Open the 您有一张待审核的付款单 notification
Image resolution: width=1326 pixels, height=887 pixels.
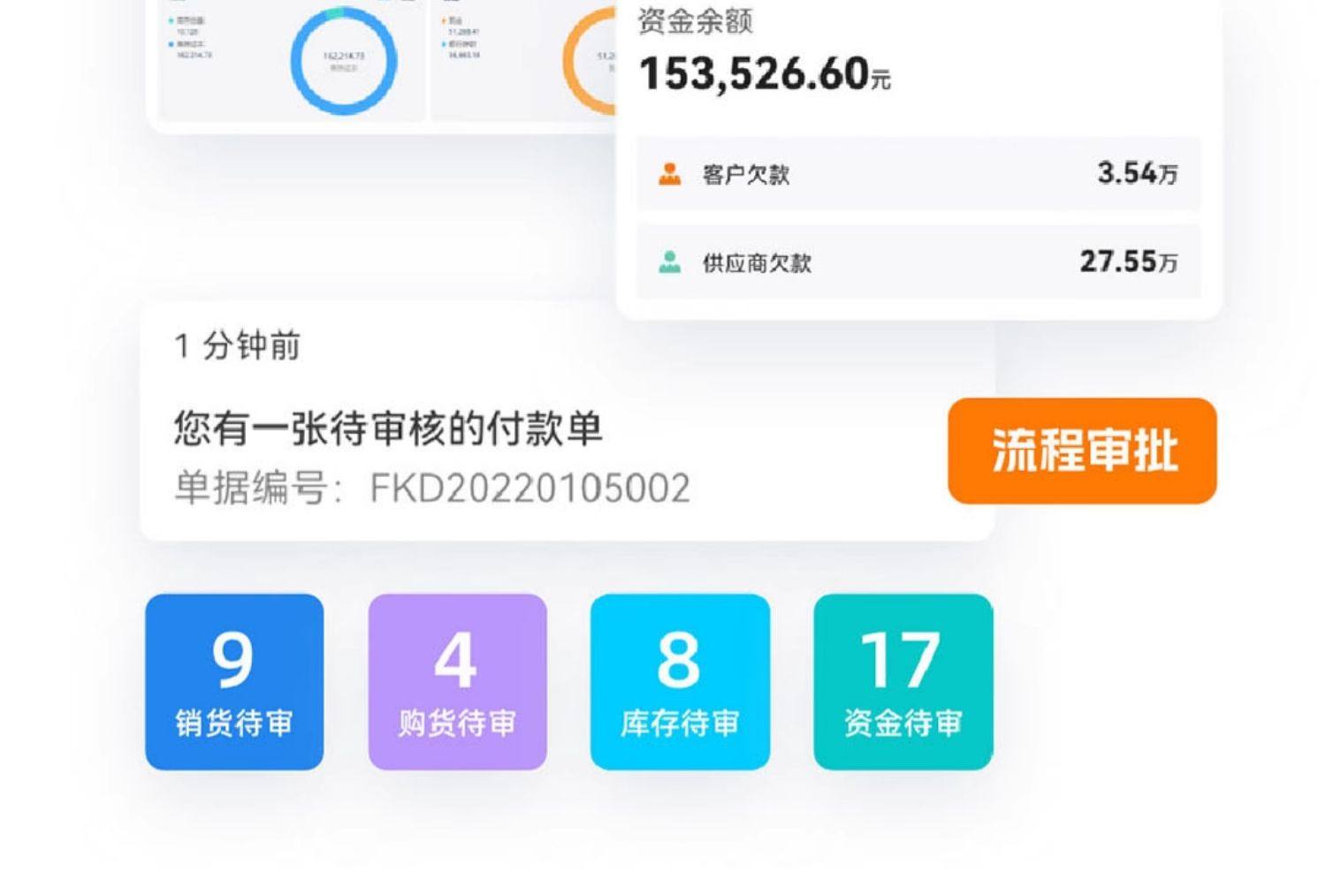pos(567,422)
